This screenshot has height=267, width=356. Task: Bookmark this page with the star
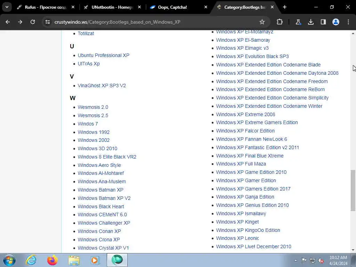[x=262, y=22]
